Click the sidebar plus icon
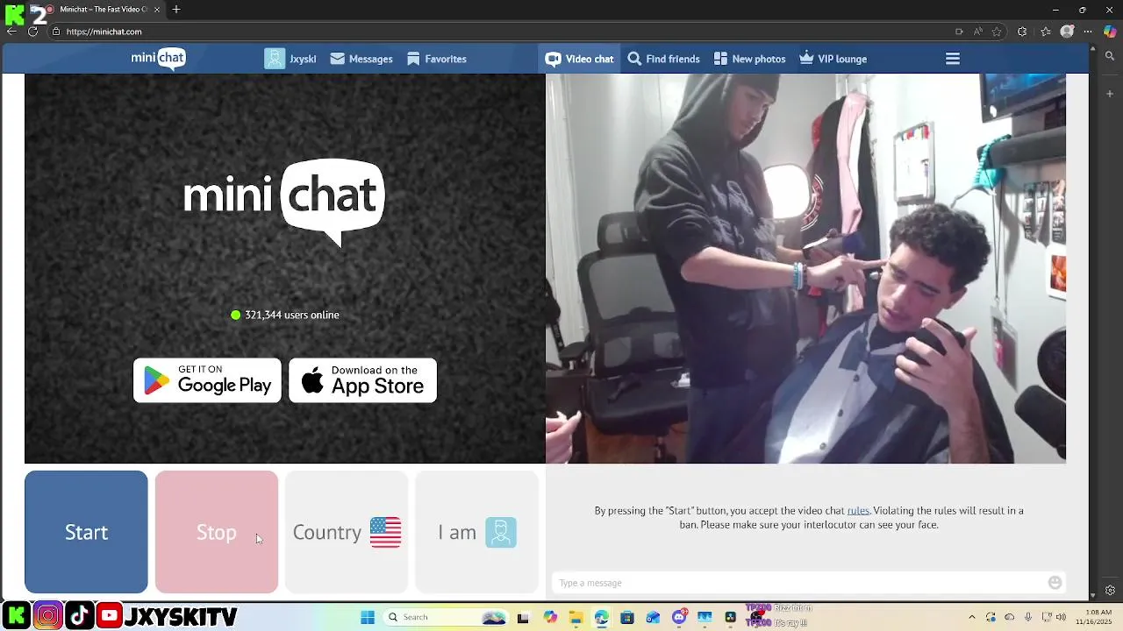Viewport: 1123px width, 631px height. [1110, 93]
